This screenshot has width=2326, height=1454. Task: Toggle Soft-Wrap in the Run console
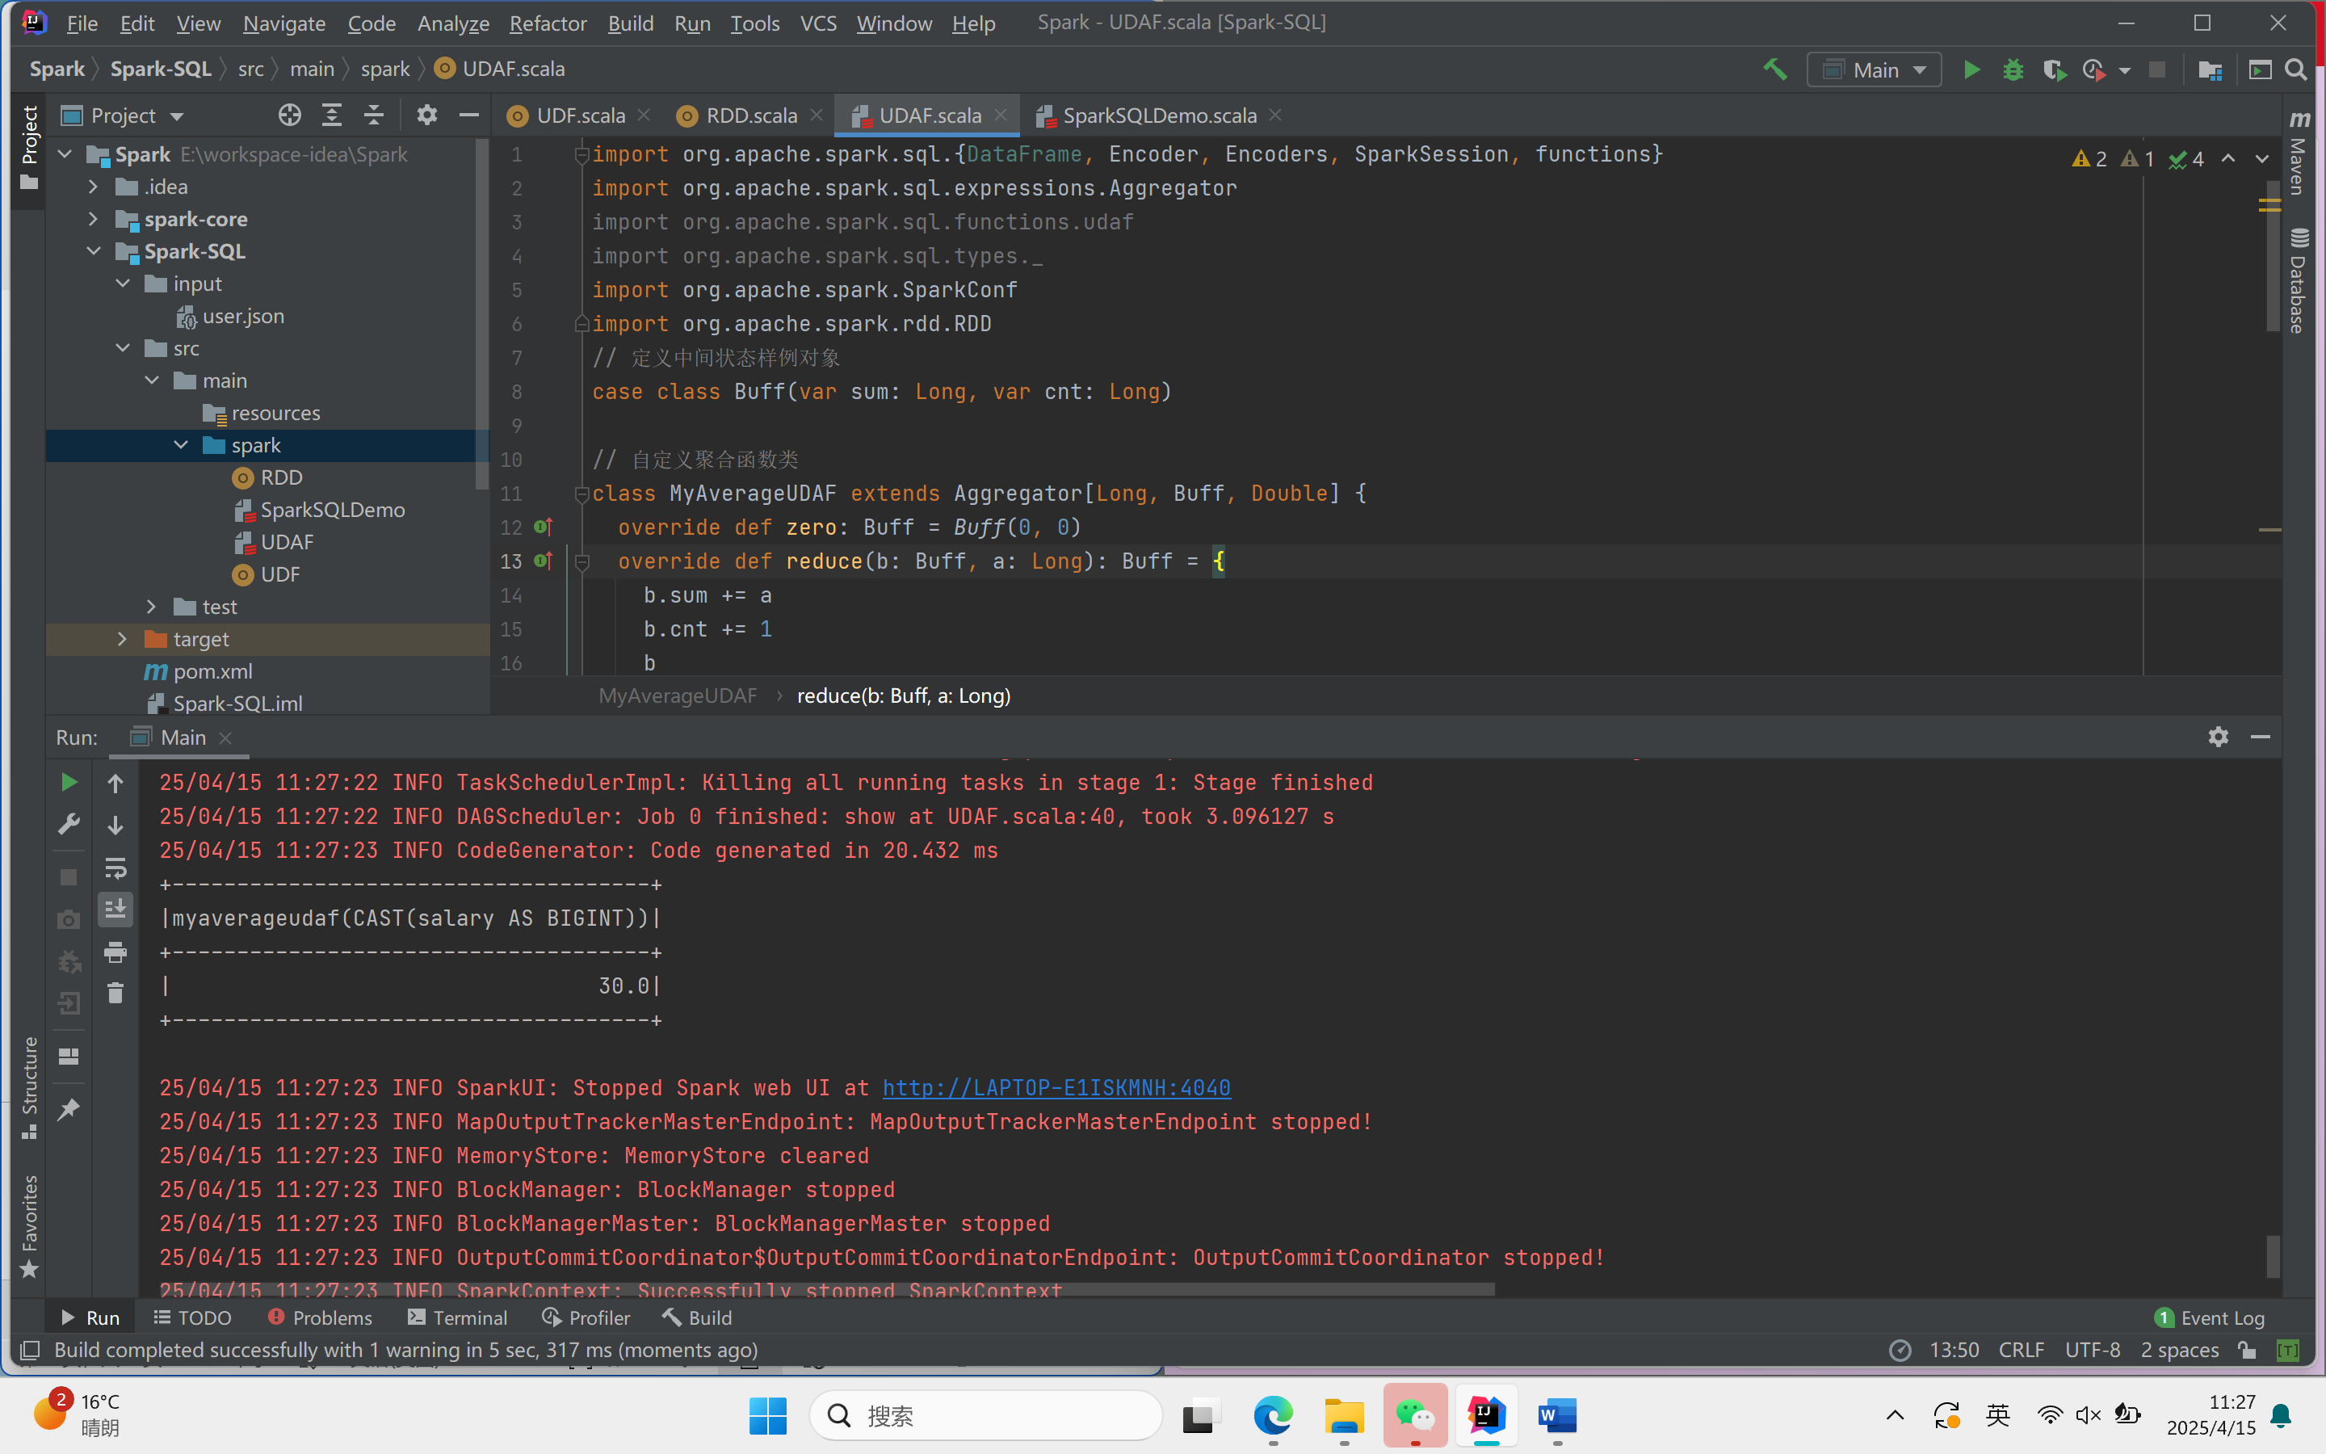coord(115,868)
